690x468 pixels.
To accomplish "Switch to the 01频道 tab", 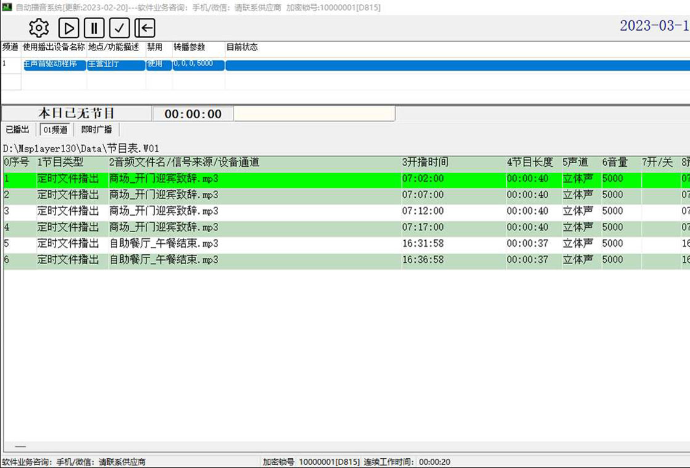I will [x=55, y=130].
